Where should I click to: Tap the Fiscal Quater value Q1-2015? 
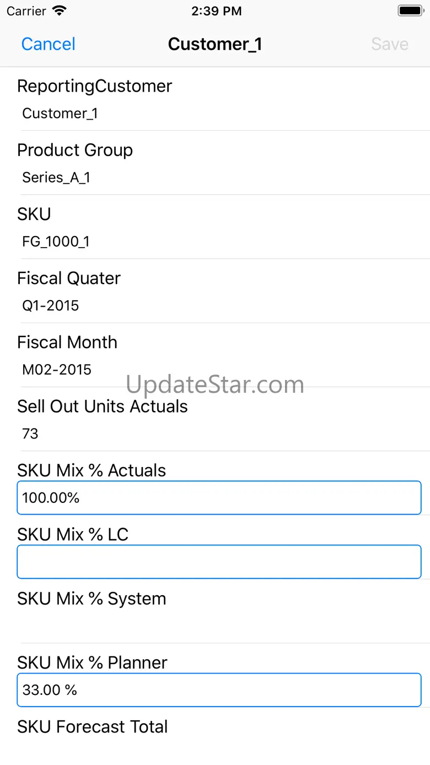51,306
